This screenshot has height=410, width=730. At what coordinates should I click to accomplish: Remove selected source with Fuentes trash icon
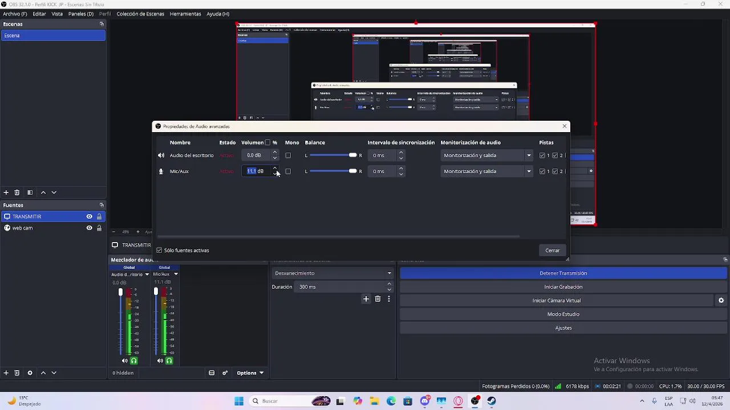click(x=17, y=373)
